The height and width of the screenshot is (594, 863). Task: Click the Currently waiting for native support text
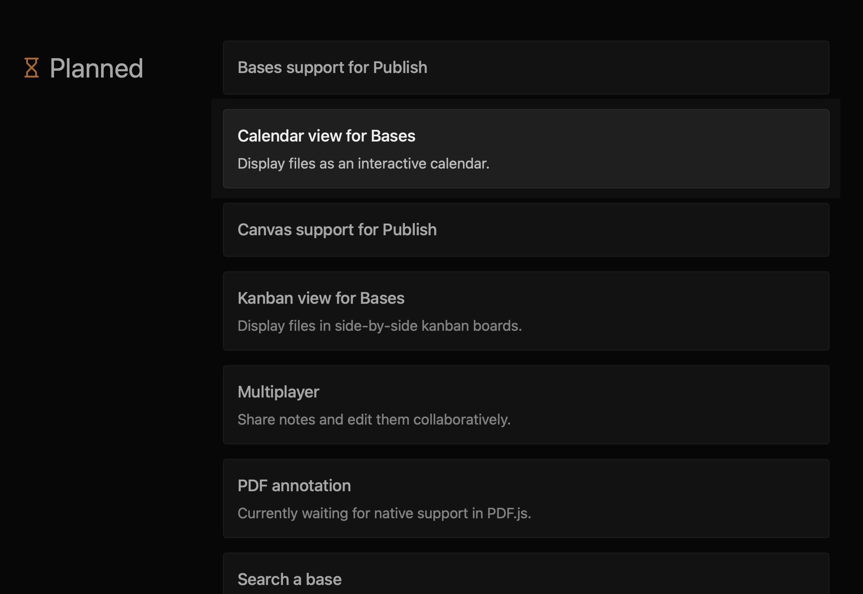click(x=361, y=513)
